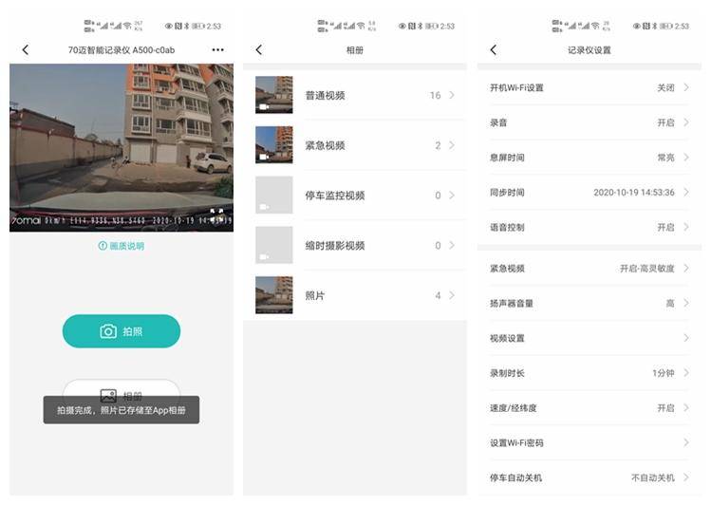Tap the 1分钟 recording length value
This screenshot has width=711, height=505.
[x=664, y=373]
